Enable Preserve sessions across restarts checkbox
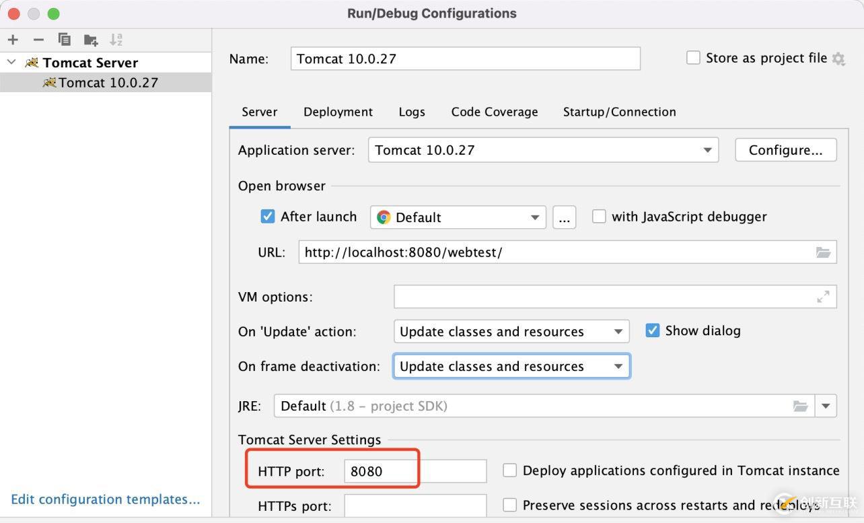The image size is (864, 523). point(510,505)
